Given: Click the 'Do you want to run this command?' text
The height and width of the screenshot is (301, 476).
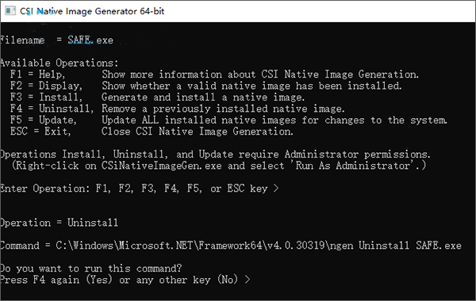Looking at the screenshot, I should tap(90, 269).
